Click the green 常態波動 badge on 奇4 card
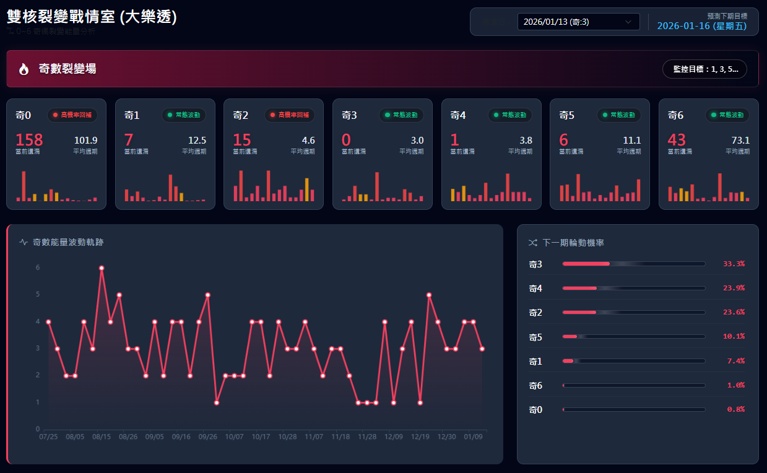The height and width of the screenshot is (473, 767). [510, 115]
